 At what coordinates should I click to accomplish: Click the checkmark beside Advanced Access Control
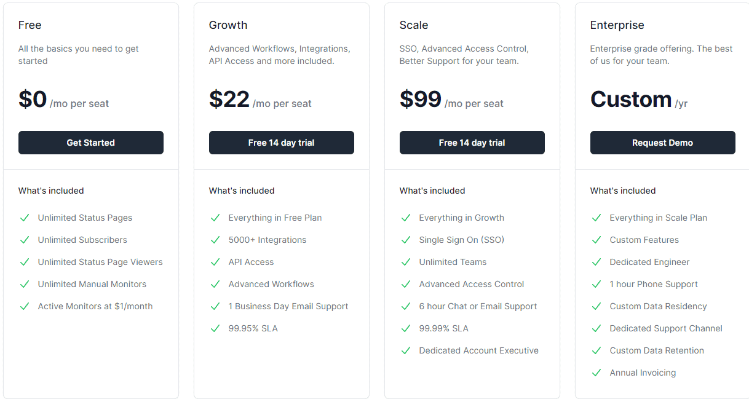tap(406, 284)
